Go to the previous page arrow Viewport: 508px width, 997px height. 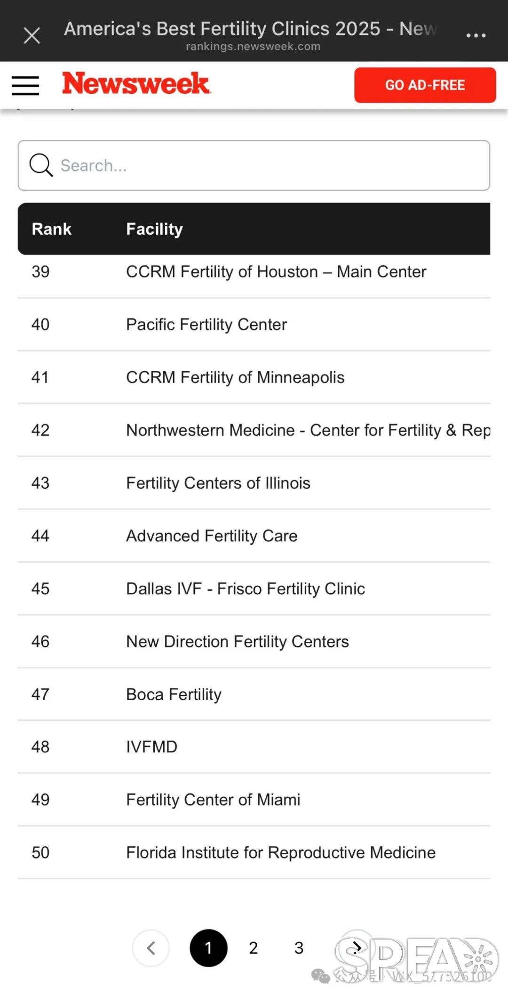coord(151,948)
